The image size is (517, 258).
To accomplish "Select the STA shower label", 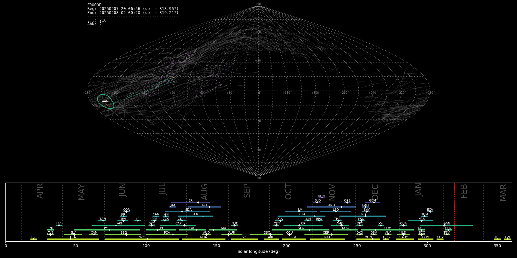I will (x=301, y=228).
